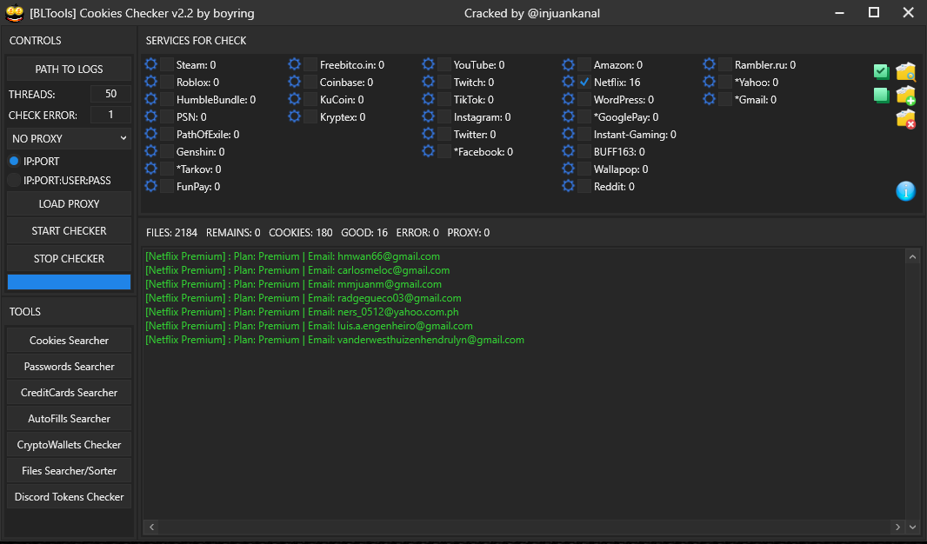Click the green select-all checkmark icon
Image resolution: width=927 pixels, height=544 pixels.
click(882, 71)
